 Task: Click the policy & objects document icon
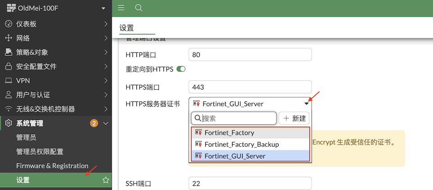pos(9,52)
